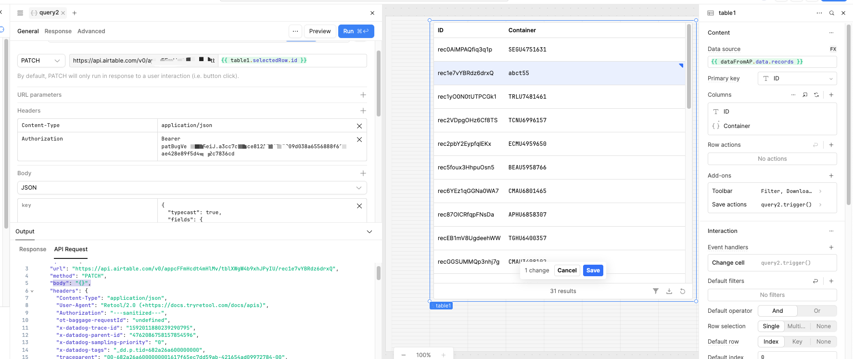Open Interaction section options menu
853x359 pixels.
coord(831,231)
